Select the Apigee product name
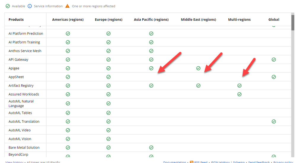Image resolution: width=296 pixels, height=163 pixels. [x=14, y=68]
